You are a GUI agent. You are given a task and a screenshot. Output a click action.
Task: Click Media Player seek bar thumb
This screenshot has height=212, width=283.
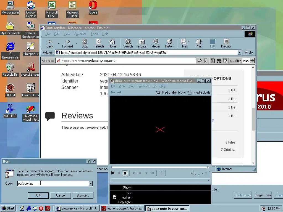coord(208,167)
